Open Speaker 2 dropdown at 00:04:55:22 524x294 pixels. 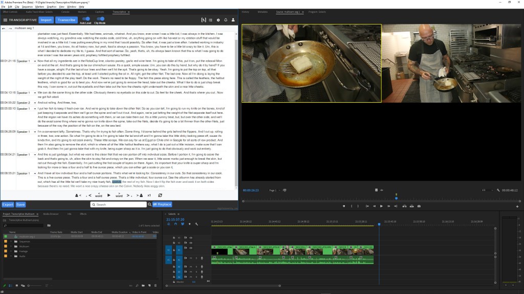tap(35, 103)
